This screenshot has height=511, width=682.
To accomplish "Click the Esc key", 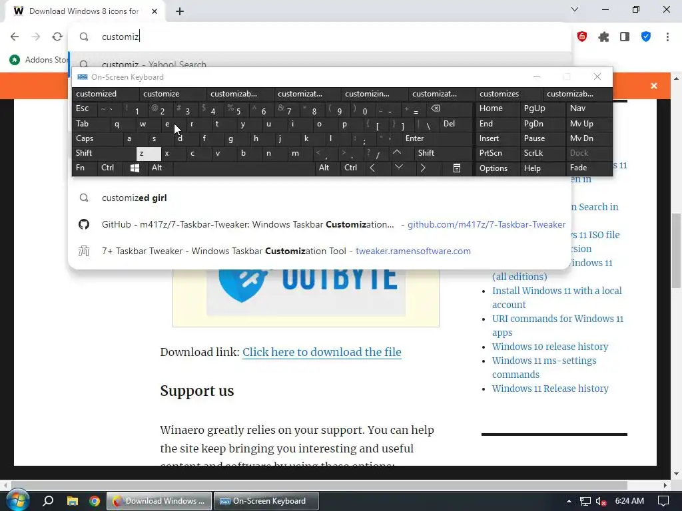I will click(85, 108).
